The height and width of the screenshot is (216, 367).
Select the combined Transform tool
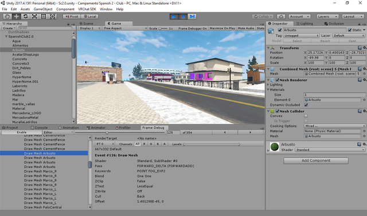coord(52,17)
